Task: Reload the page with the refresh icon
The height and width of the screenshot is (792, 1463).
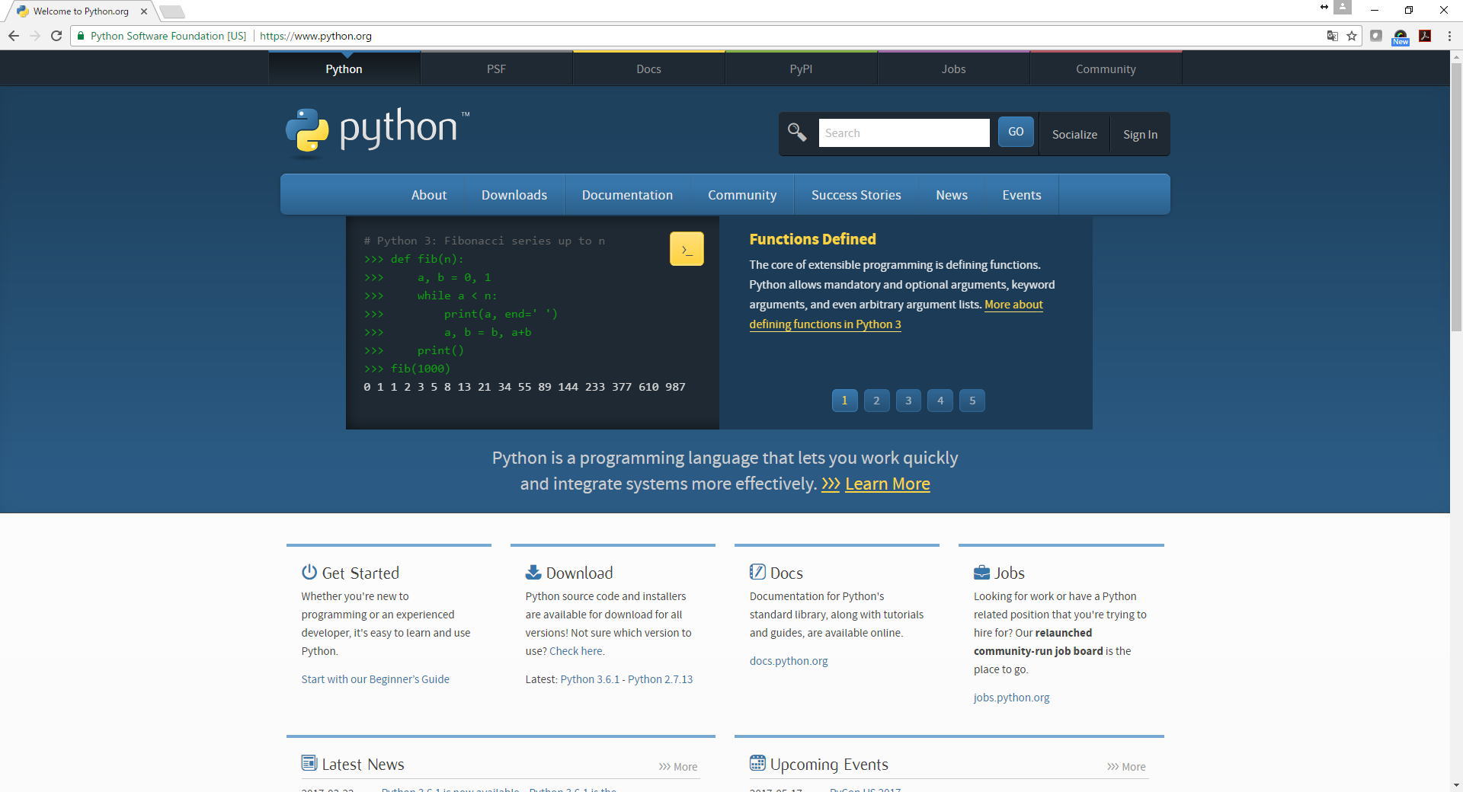Action: (x=56, y=36)
